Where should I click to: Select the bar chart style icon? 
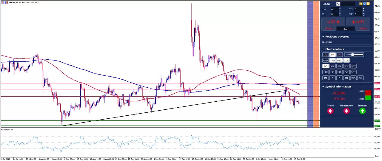pos(325,55)
